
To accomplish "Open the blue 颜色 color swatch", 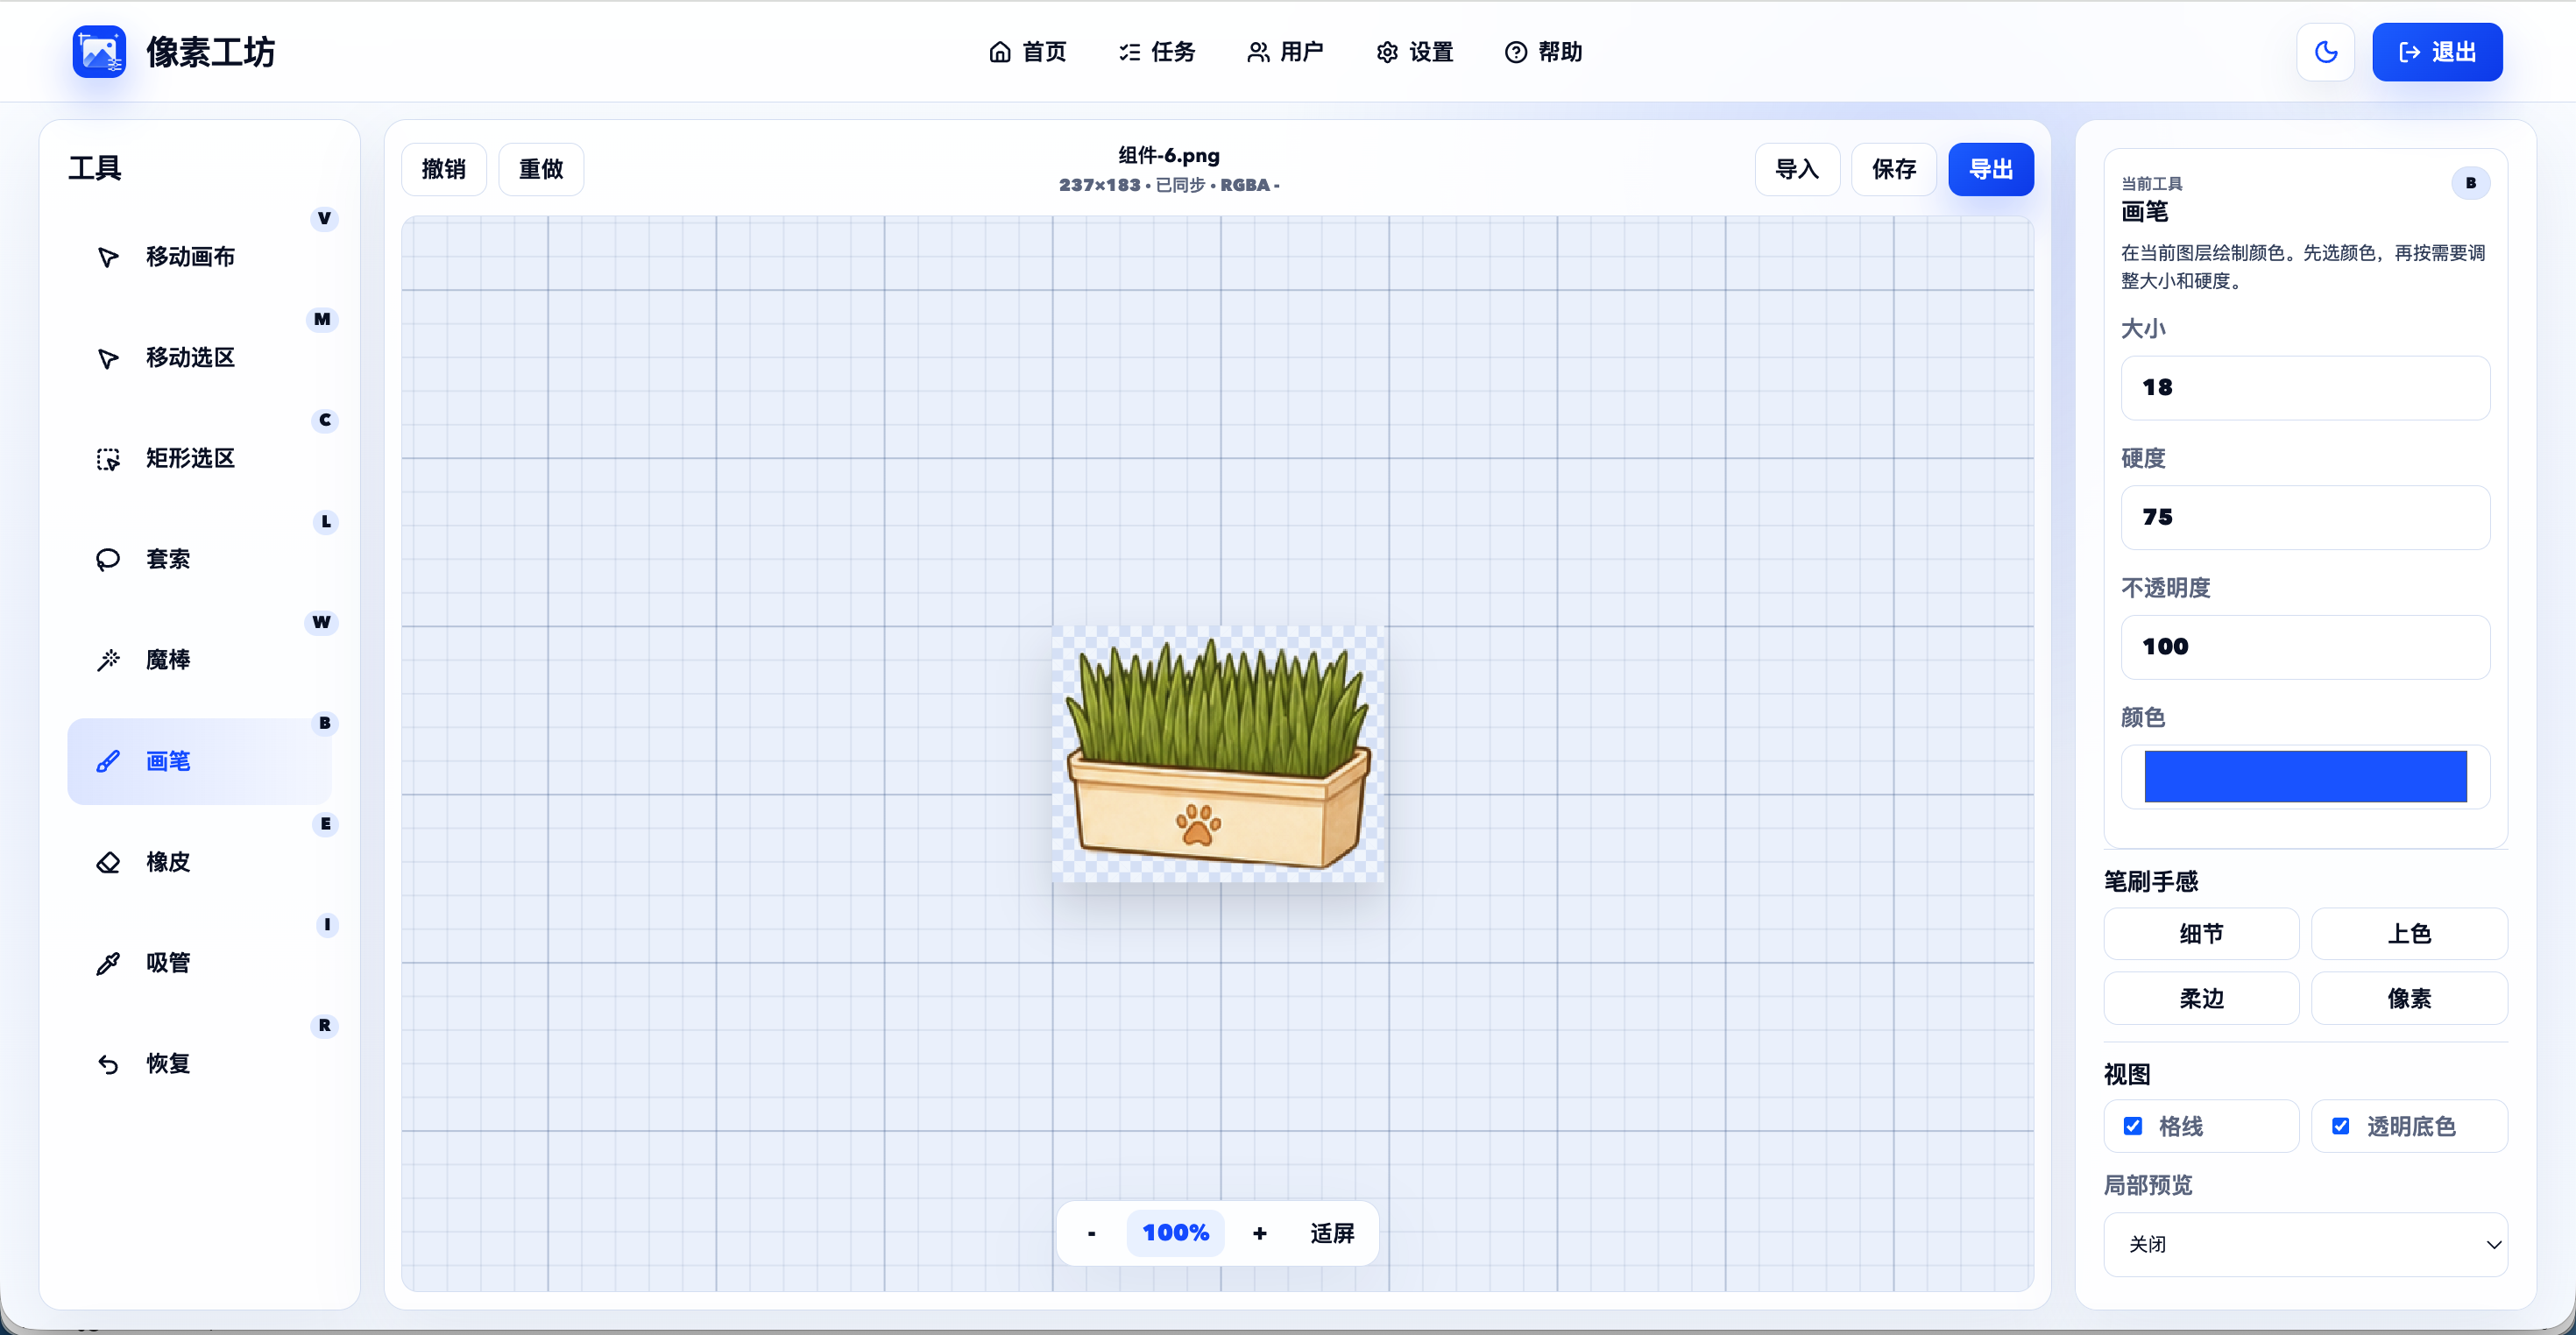I will click(x=2305, y=777).
